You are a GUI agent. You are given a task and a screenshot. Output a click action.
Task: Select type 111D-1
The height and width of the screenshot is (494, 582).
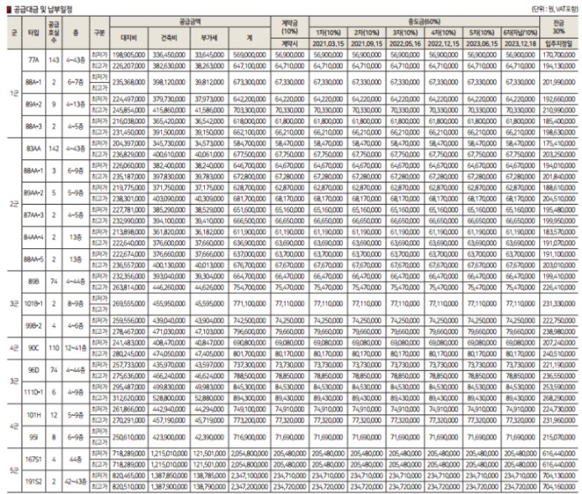(x=34, y=393)
